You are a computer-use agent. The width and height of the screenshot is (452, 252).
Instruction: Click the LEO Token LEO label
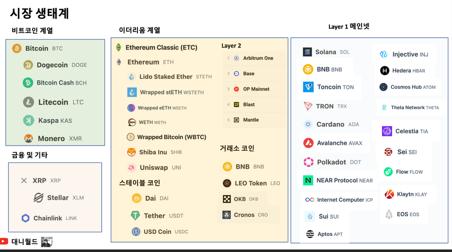point(257,183)
